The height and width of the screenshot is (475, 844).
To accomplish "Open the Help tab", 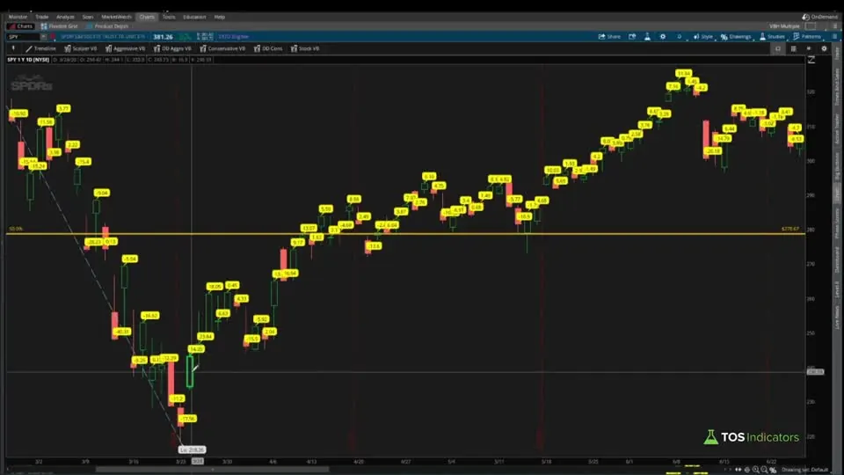I will [220, 17].
